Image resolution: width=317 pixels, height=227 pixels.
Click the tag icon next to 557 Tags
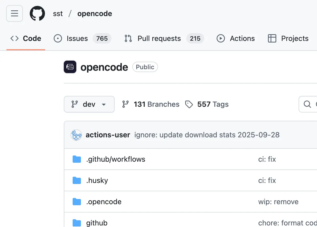tap(189, 104)
